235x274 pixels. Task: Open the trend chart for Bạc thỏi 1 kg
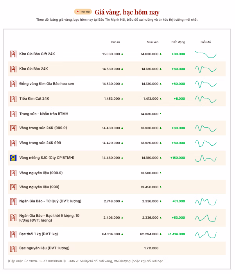[206, 234]
